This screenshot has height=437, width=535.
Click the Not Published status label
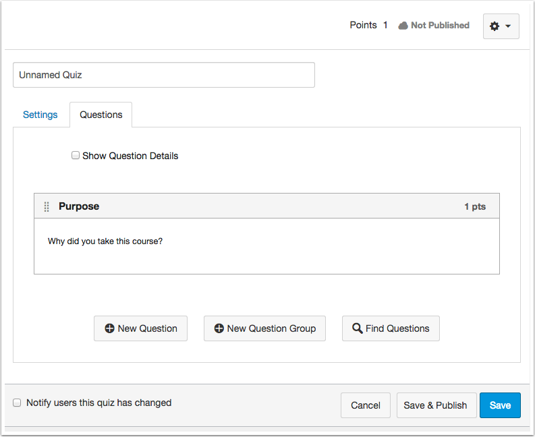click(440, 25)
